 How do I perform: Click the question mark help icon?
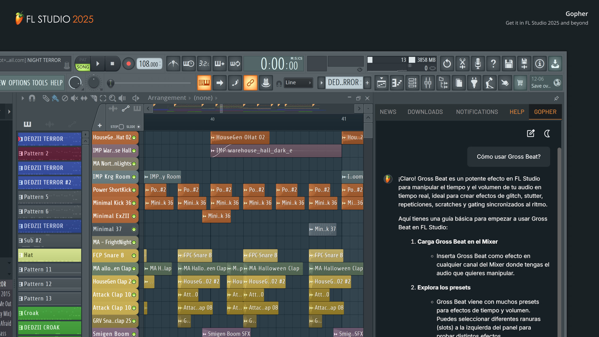coord(493,64)
